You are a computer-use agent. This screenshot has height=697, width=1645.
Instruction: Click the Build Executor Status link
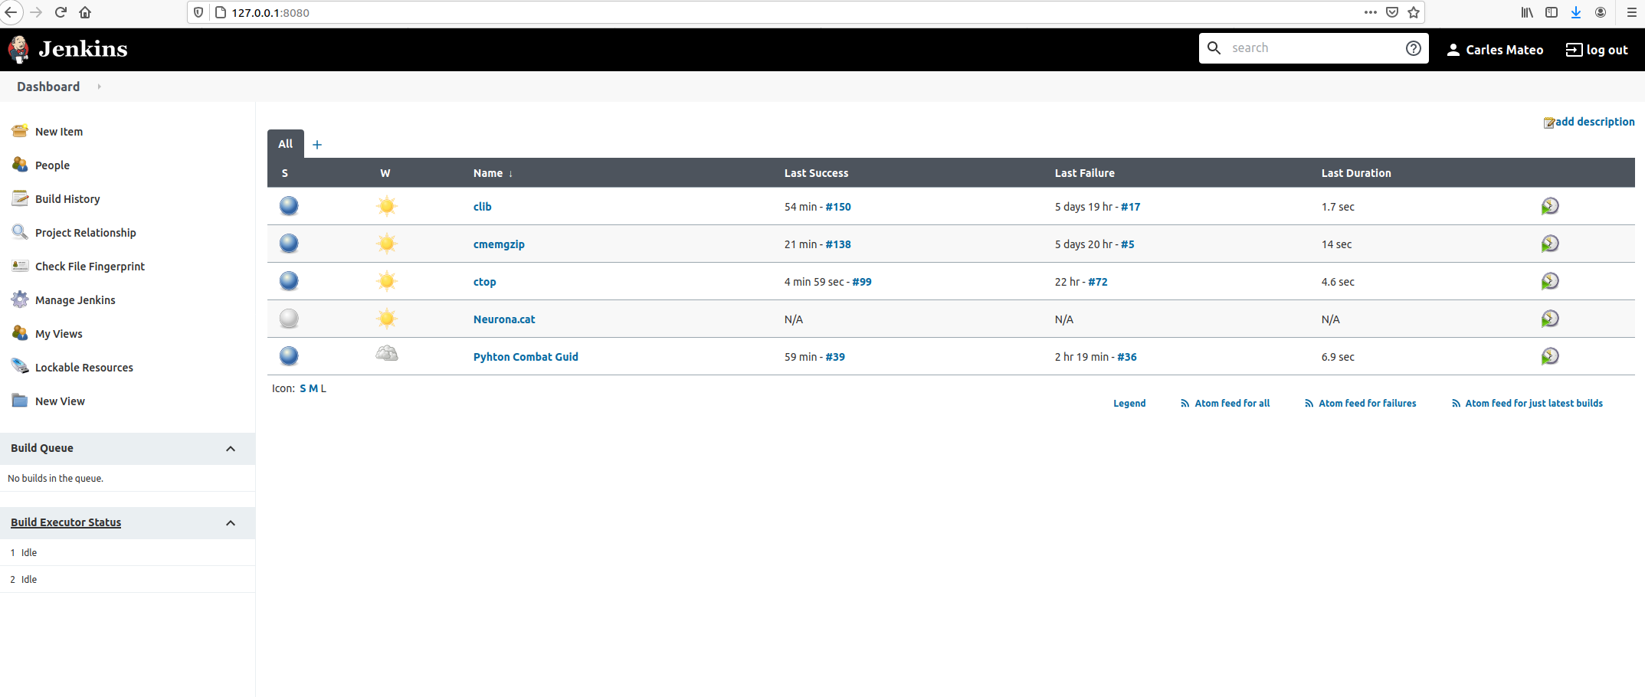pyautogui.click(x=66, y=522)
